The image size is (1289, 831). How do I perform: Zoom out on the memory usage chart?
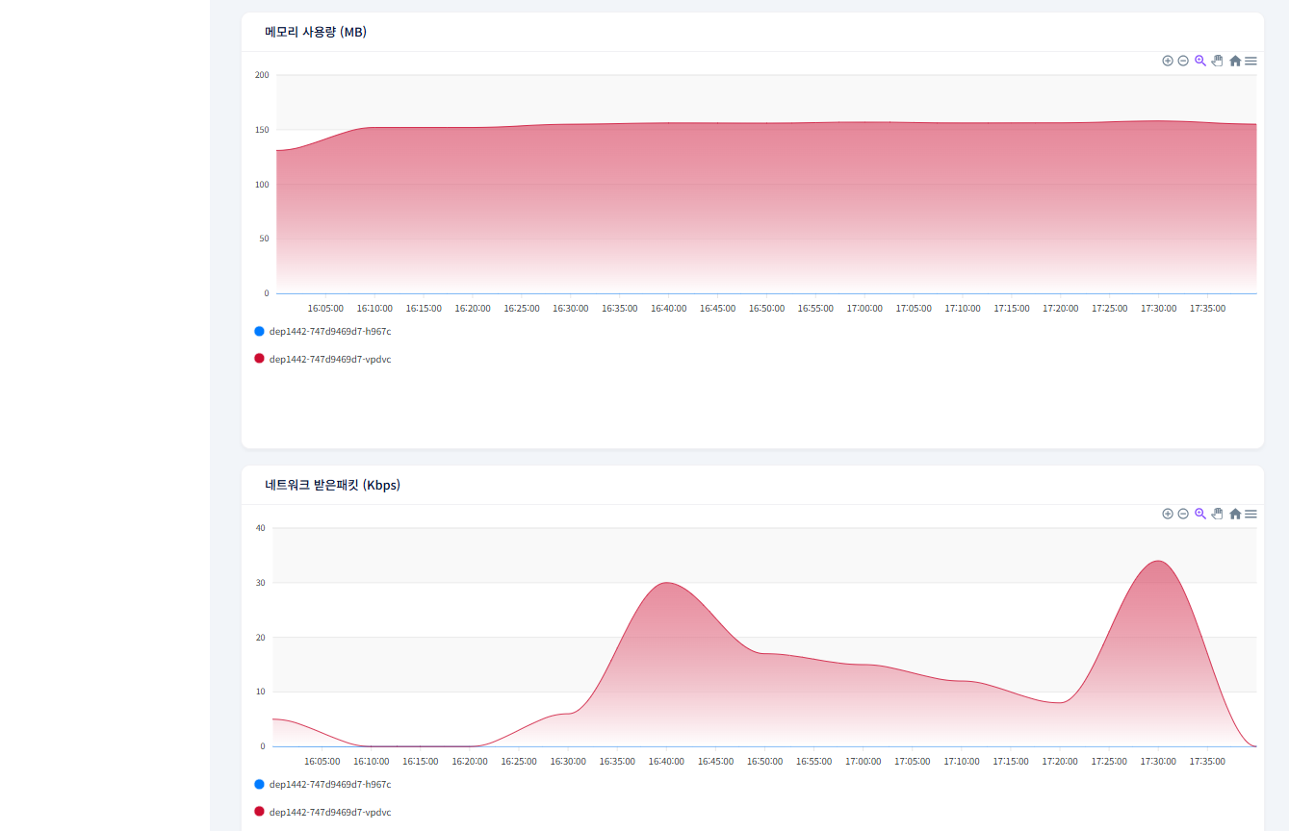[1183, 61]
